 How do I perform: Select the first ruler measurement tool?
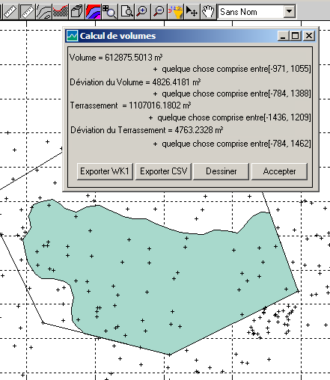coord(10,11)
